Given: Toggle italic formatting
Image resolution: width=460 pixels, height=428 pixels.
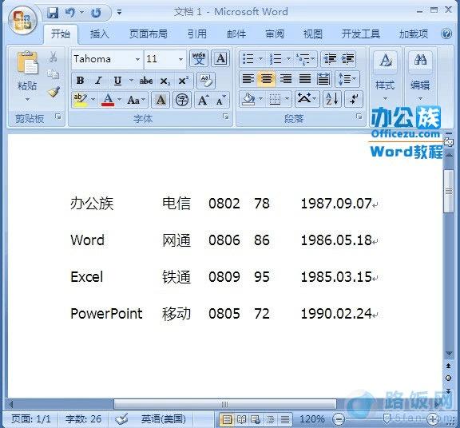Looking at the screenshot, I should pyautogui.click(x=98, y=81).
